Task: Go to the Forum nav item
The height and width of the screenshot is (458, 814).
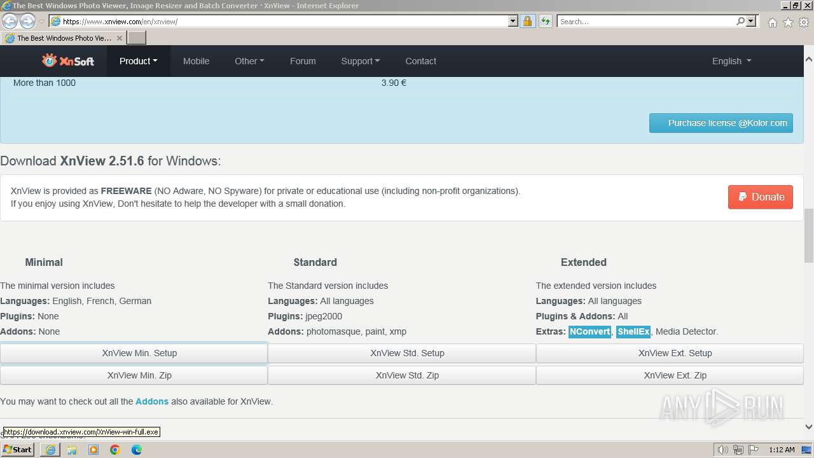Action: [303, 61]
